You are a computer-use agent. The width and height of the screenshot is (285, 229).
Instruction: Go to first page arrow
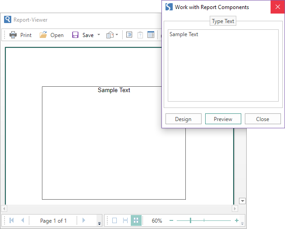click(x=12, y=220)
